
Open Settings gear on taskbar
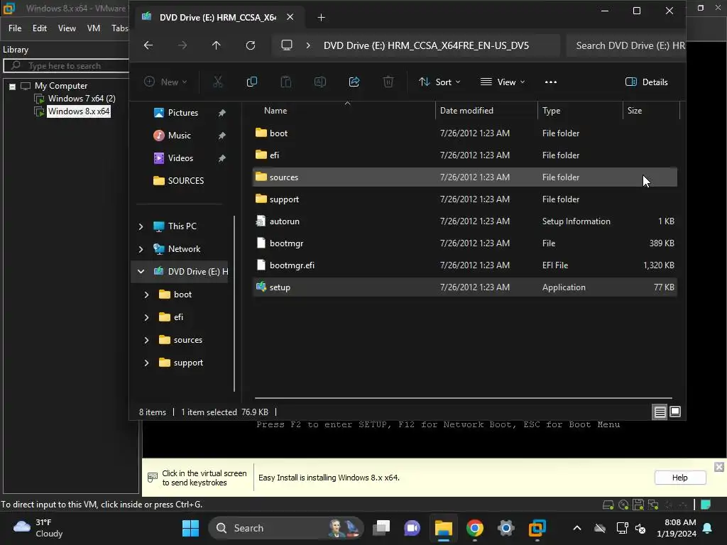[x=505, y=528]
